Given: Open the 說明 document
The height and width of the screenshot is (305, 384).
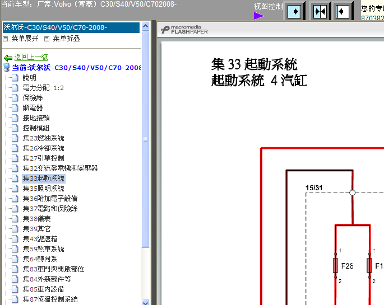Looking at the screenshot, I should point(29,78).
